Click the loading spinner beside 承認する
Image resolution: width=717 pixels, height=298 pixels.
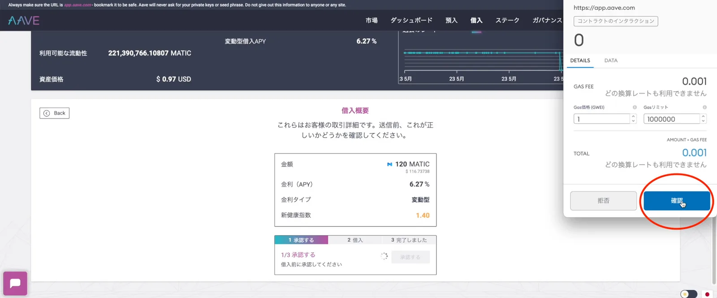coord(384,256)
